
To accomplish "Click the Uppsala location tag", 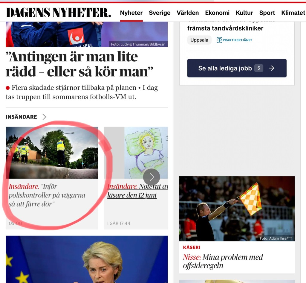I will point(199,40).
